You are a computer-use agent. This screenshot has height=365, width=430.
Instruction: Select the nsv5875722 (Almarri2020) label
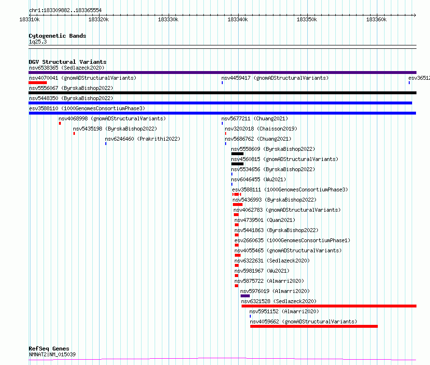point(269,281)
